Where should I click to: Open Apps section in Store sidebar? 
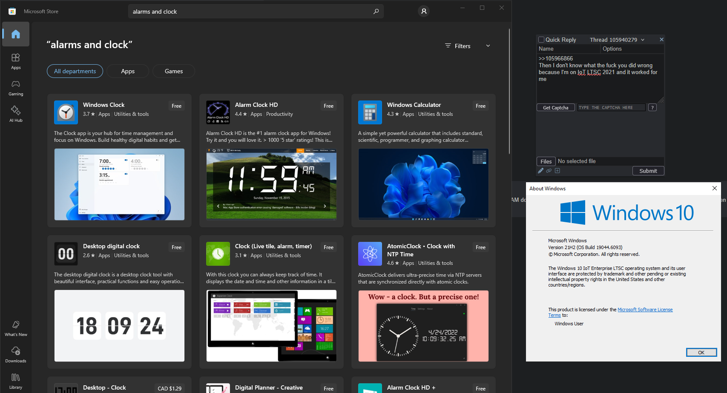pos(16,61)
